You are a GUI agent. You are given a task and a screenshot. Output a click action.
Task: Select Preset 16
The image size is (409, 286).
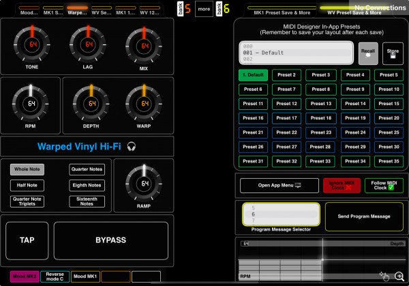[253, 118]
